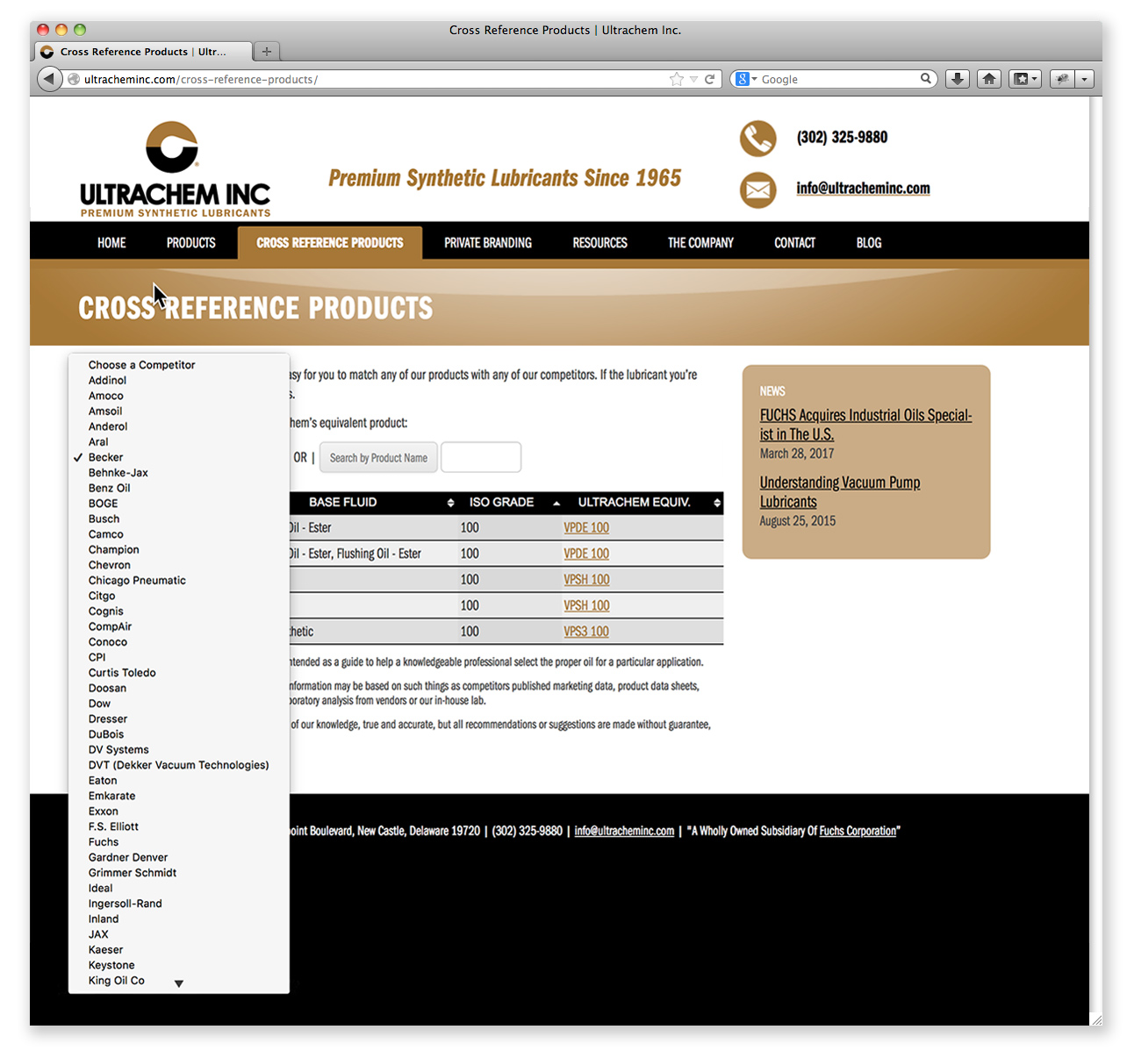
Task: Sort table by ISO Grade column
Action: coord(556,503)
